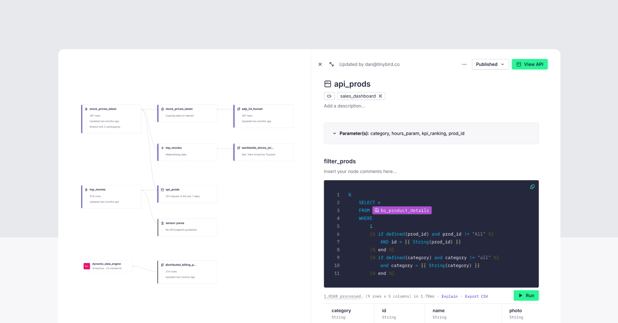Select the sensor-parse node card
The image size is (618, 323).
pyautogui.click(x=188, y=228)
